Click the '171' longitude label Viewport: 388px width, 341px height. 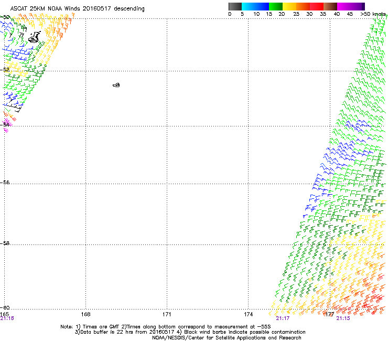tap(167, 314)
